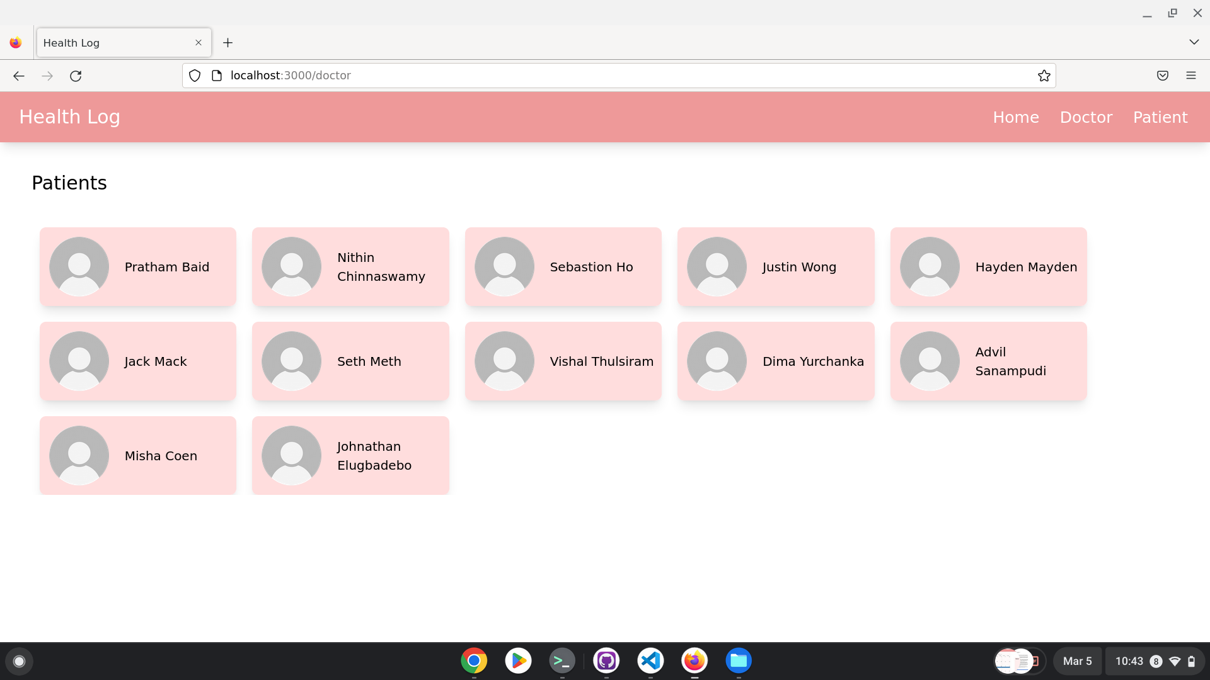Click the browser reload button
1210x680 pixels.
tap(76, 76)
